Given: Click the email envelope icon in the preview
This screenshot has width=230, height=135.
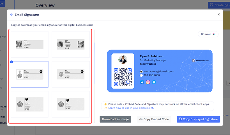Looking at the screenshot, I should 141,72.
